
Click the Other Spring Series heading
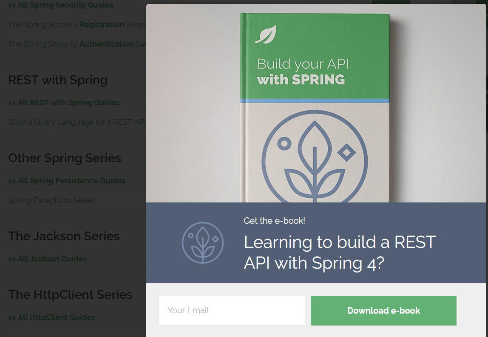coord(65,158)
